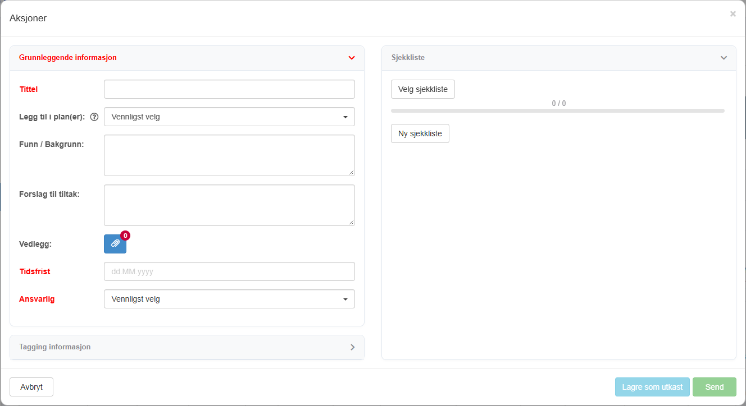
Task: Cancel with the Avbryt button
Action: pyautogui.click(x=31, y=387)
